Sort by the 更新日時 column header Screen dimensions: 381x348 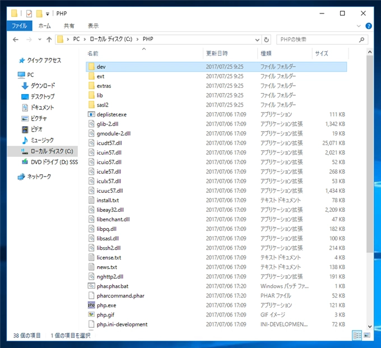click(230, 53)
